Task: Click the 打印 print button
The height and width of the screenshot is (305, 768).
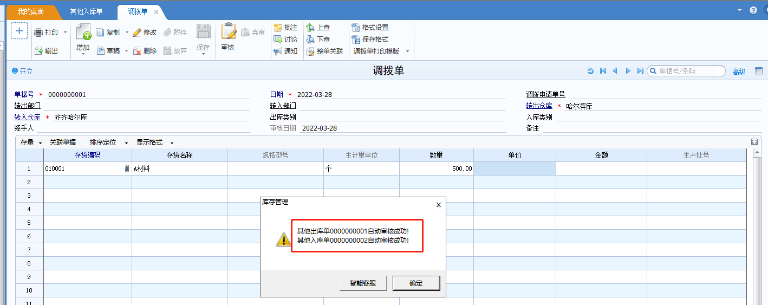Action: coord(46,33)
